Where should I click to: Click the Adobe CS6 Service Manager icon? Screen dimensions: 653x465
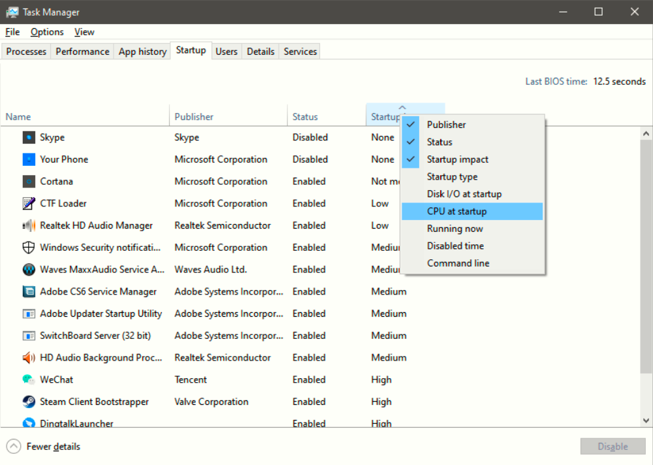[29, 292]
